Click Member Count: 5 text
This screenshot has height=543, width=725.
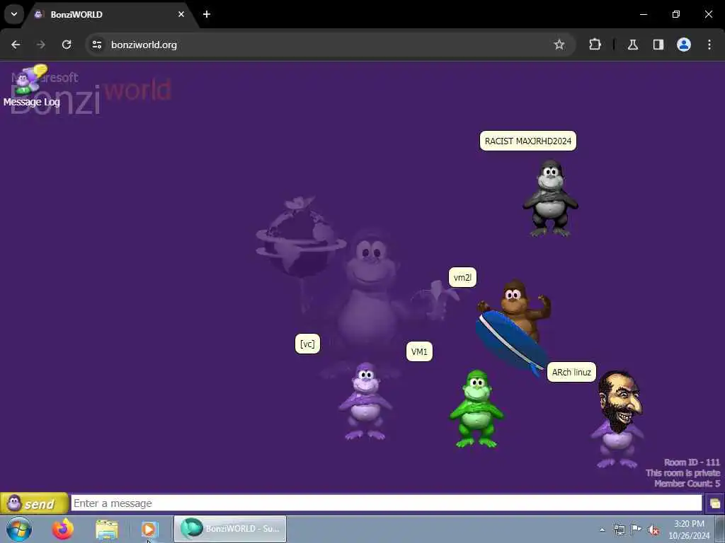tap(687, 484)
